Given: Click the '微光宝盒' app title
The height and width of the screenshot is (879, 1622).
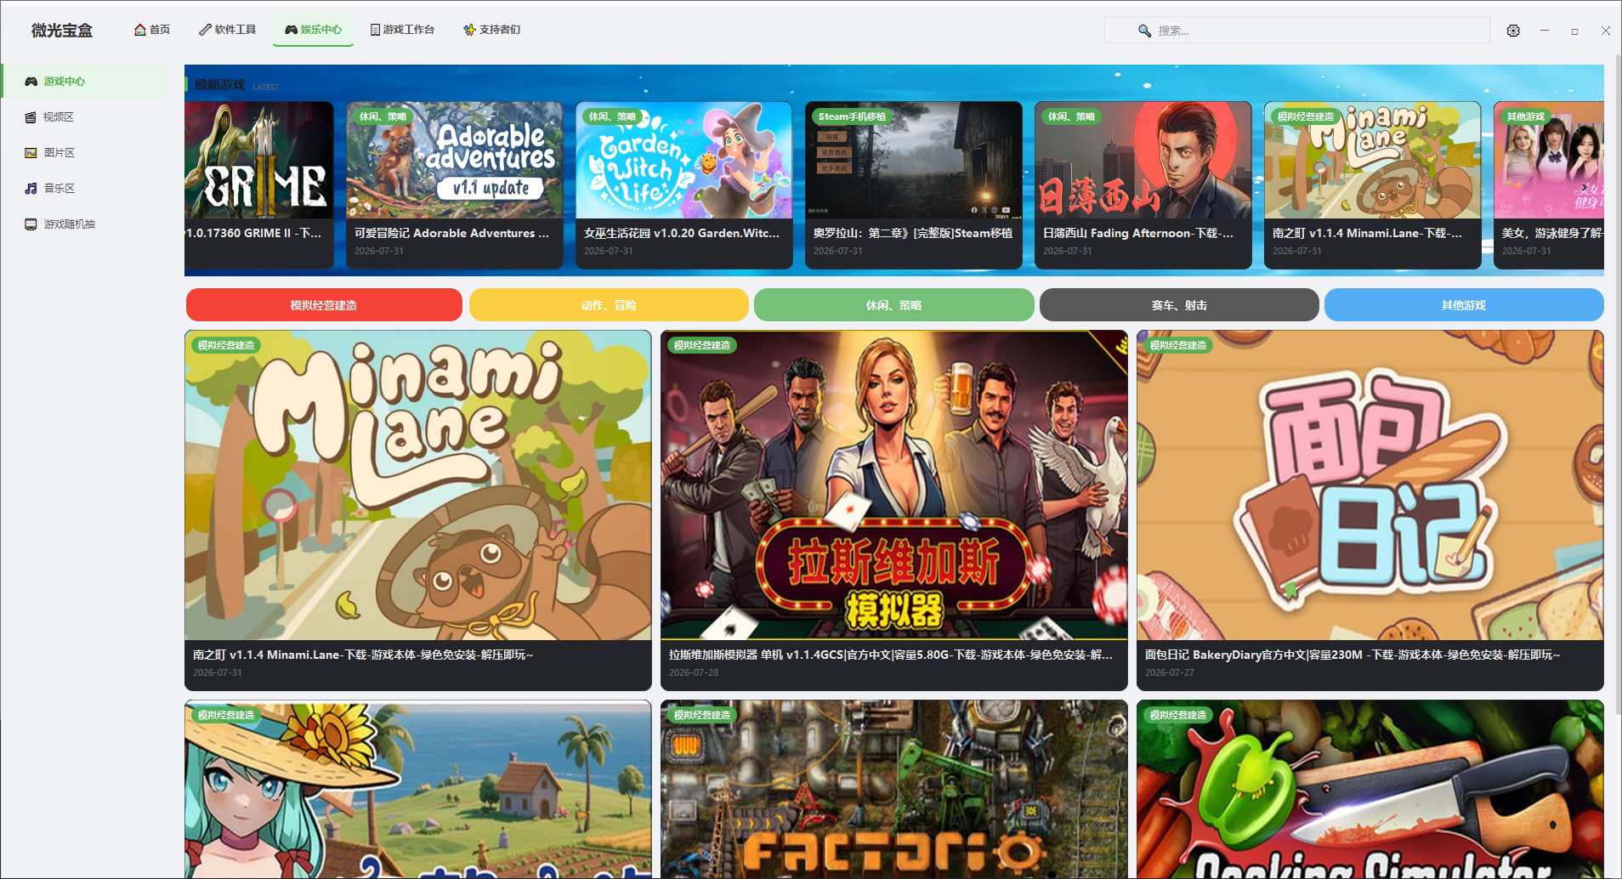Looking at the screenshot, I should click(62, 31).
